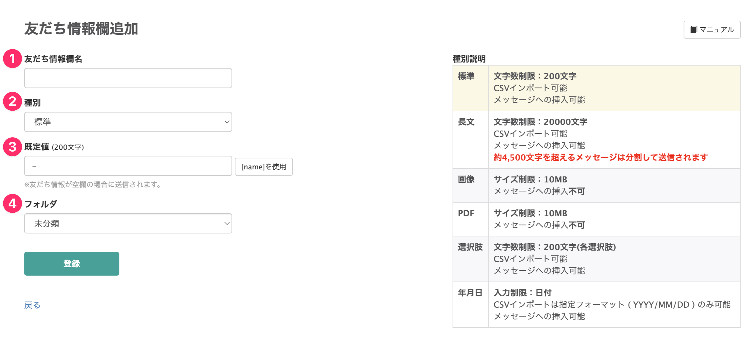Click the pink step 4 badge
The width and height of the screenshot is (748, 337).
coord(12,204)
